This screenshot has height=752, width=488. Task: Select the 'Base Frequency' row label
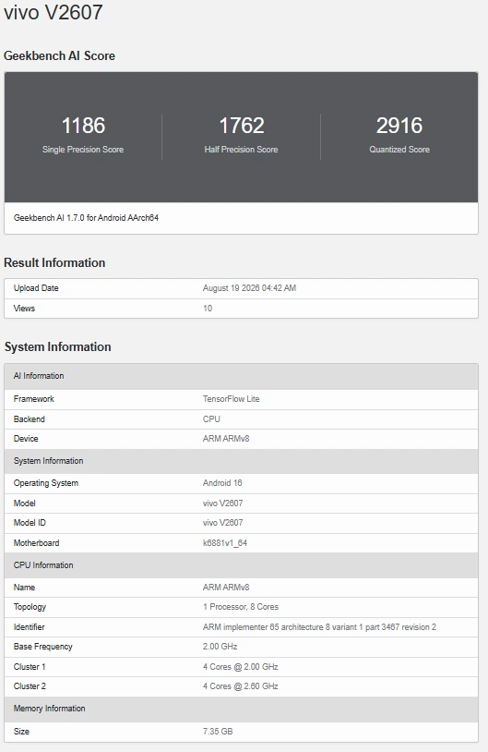43,647
